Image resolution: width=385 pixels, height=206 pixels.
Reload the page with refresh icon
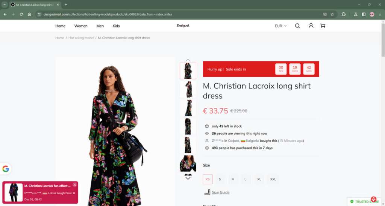[21, 14]
